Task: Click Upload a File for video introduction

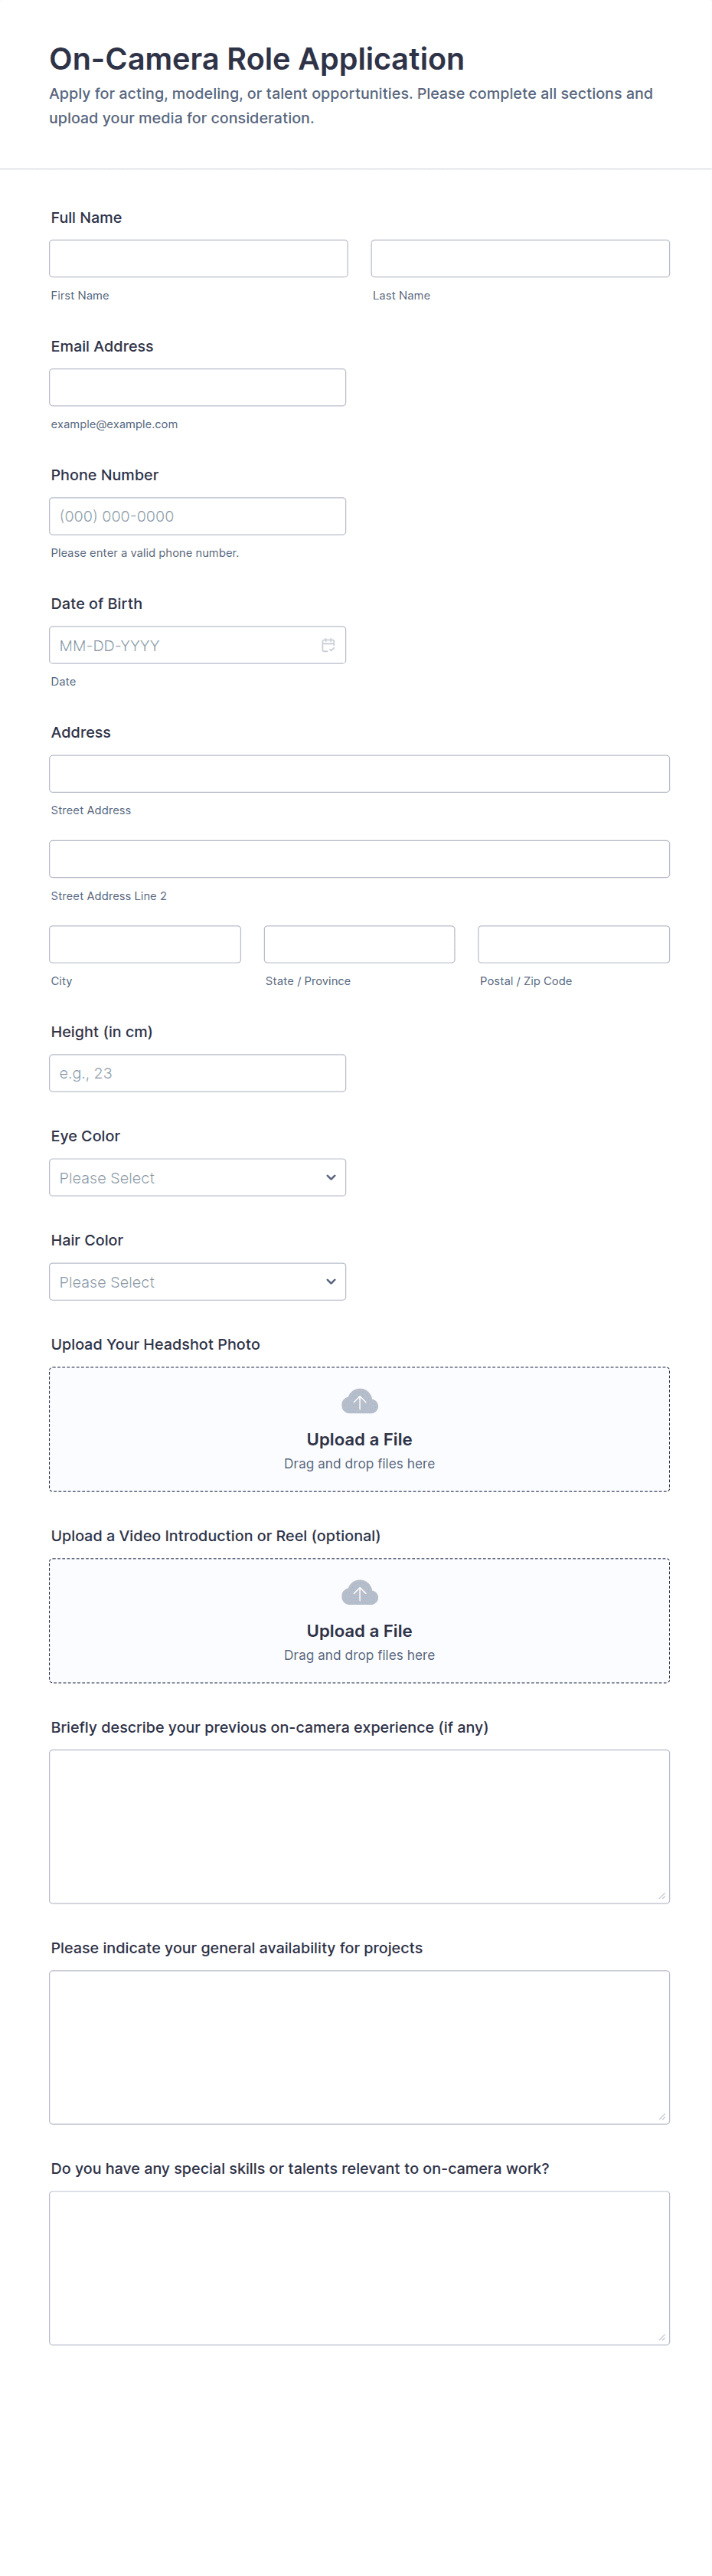Action: [359, 1630]
